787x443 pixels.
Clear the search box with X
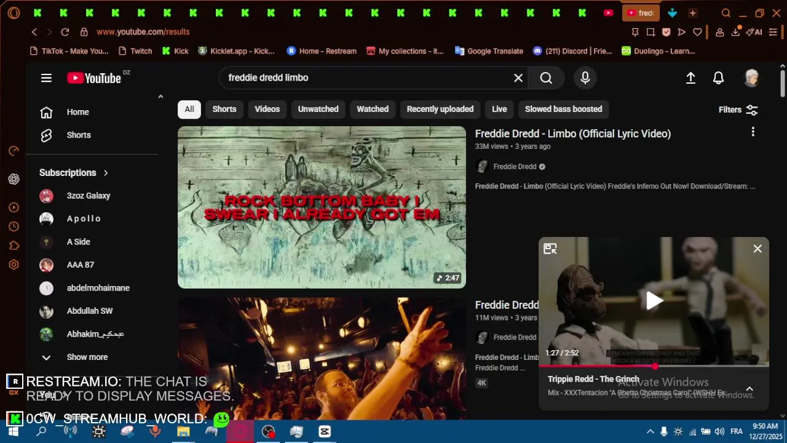click(518, 78)
